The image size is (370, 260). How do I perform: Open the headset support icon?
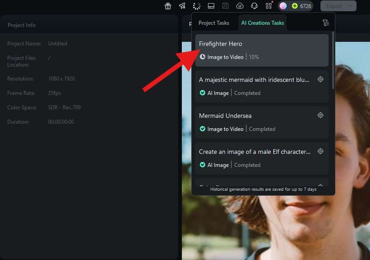[x=254, y=6]
